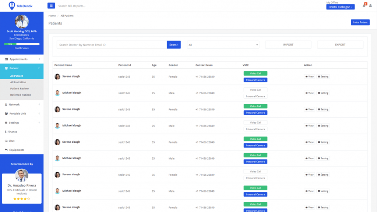The height and width of the screenshot is (212, 377).
Task: Expand the Dental Exchange office dropdown
Action: click(x=340, y=7)
